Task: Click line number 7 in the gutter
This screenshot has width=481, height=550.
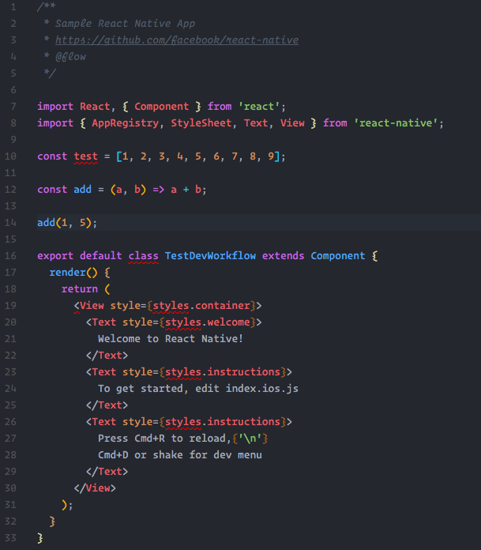Action: click(13, 106)
